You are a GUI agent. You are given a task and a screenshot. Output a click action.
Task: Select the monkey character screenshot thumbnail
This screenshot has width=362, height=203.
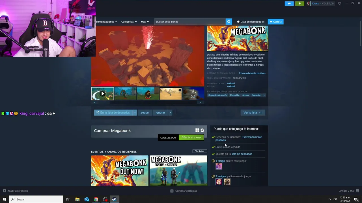click(148, 94)
